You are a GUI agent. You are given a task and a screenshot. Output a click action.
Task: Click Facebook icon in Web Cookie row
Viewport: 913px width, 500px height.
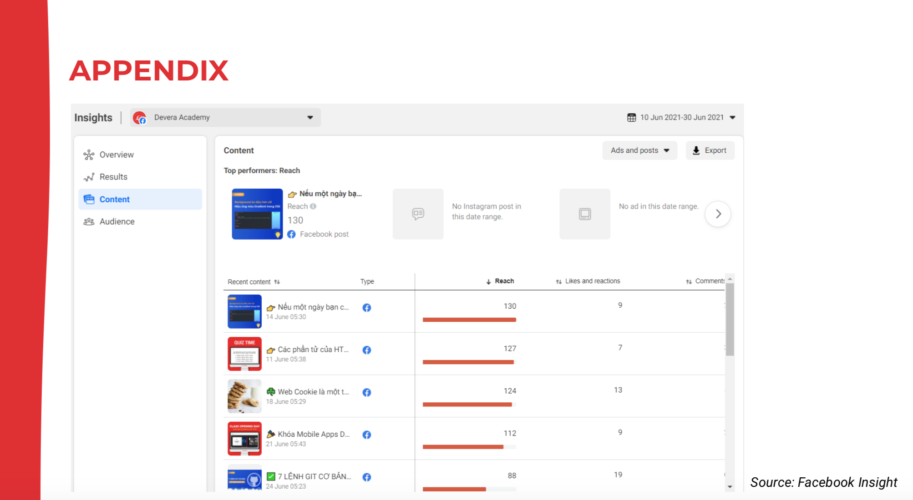[x=366, y=392]
